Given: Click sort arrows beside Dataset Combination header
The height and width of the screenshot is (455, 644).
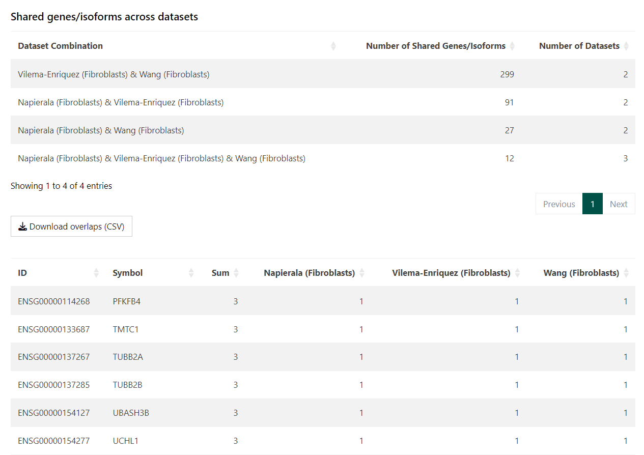Looking at the screenshot, I should pyautogui.click(x=333, y=46).
